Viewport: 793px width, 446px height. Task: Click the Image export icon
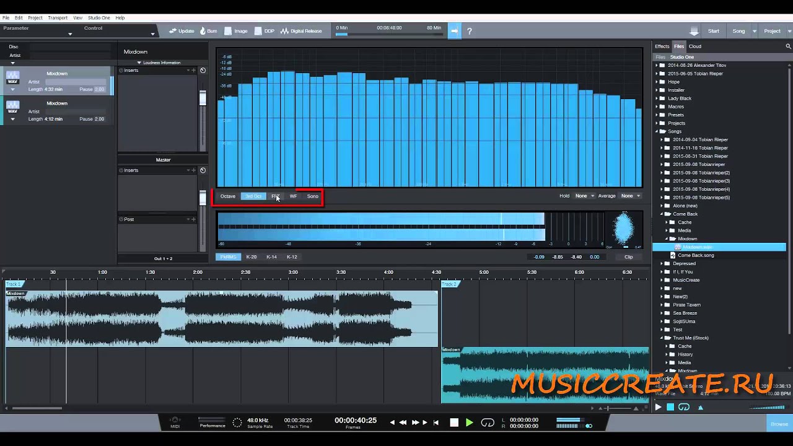(229, 31)
